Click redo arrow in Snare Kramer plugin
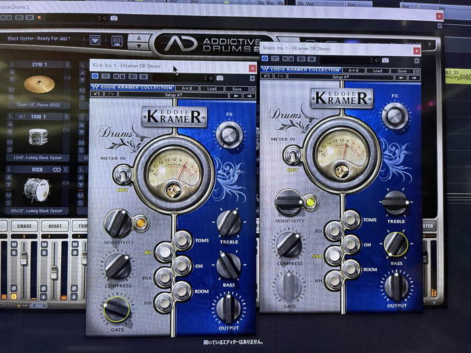 pos(280,76)
